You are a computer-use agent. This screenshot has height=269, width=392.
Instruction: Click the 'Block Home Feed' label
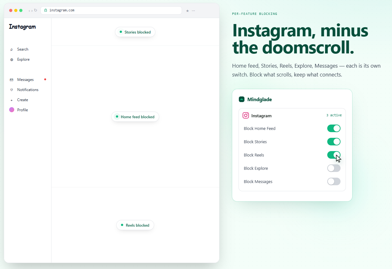coord(260,129)
